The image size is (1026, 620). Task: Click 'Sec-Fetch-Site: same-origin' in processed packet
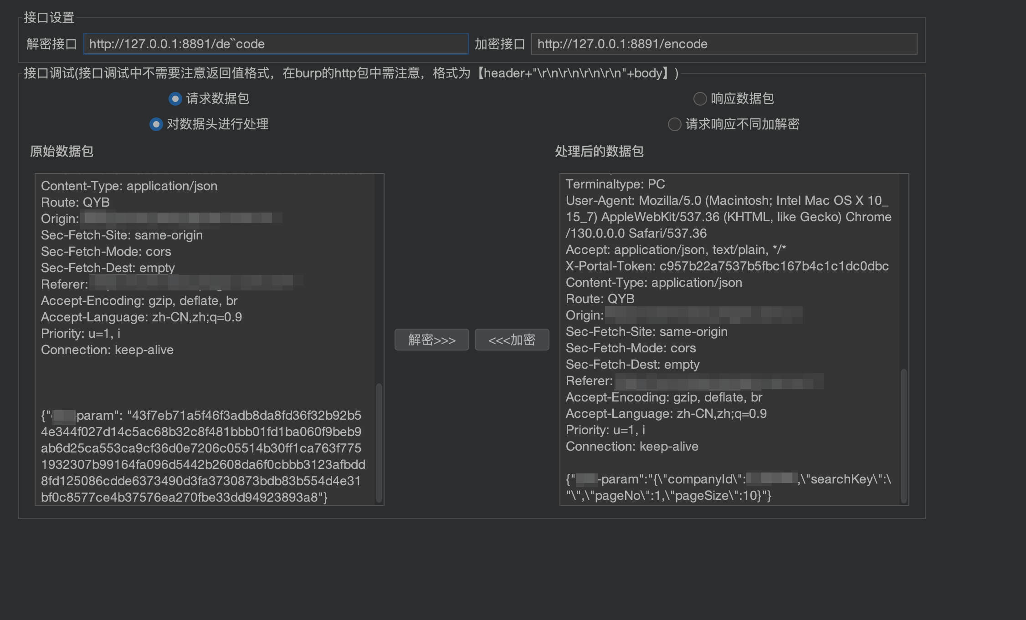646,331
